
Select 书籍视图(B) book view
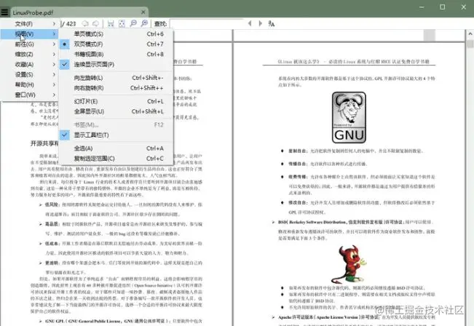(x=116, y=54)
